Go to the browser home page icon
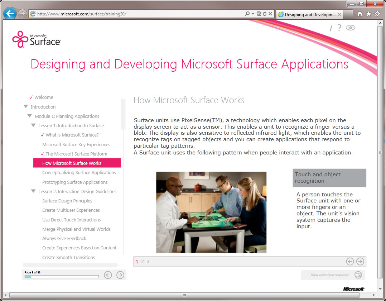 [360, 14]
